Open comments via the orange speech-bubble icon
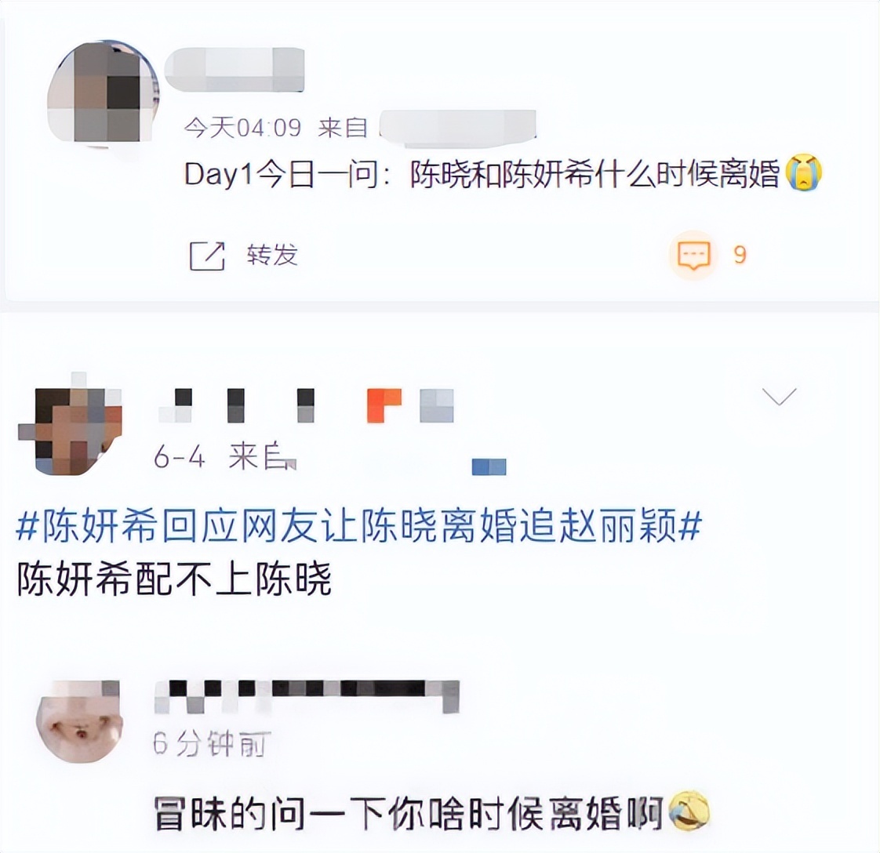 [694, 256]
